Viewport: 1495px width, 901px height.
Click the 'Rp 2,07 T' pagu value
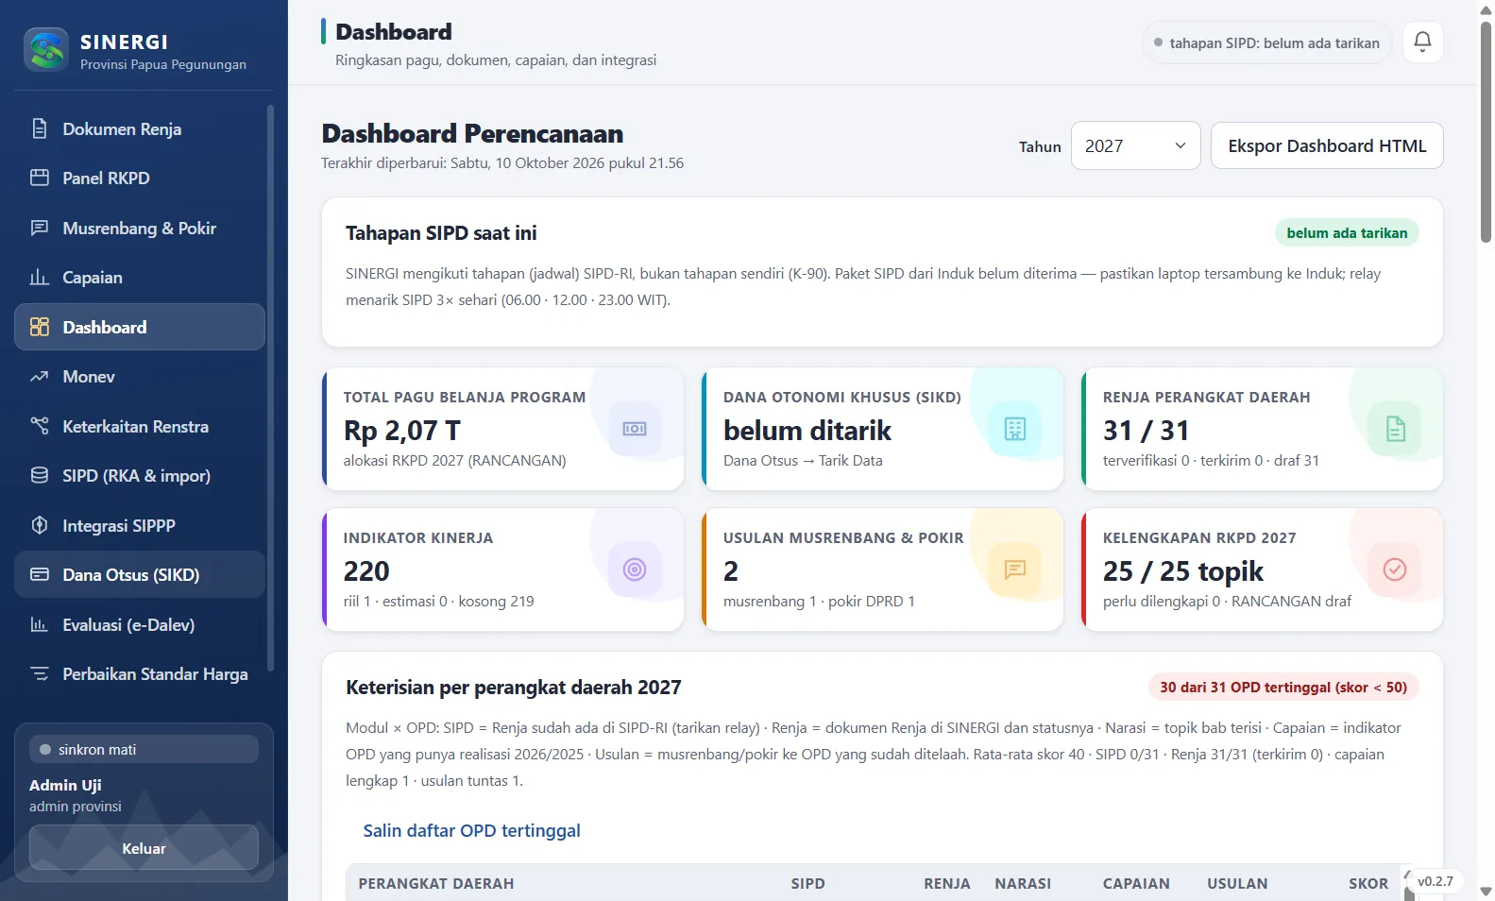[402, 431]
